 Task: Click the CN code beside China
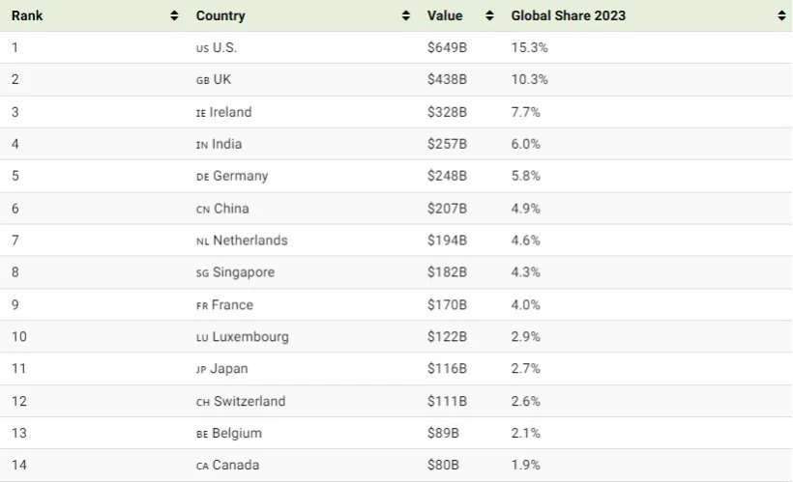[203, 209]
